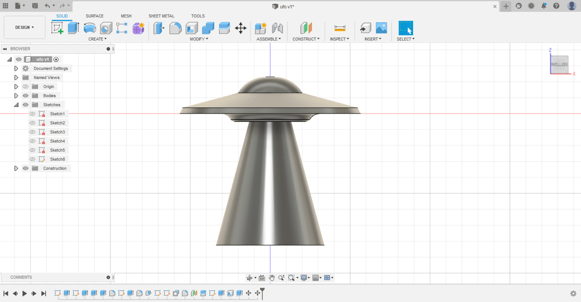Select the Create Form tool
Screen dimensions: 581x302
tap(139, 28)
